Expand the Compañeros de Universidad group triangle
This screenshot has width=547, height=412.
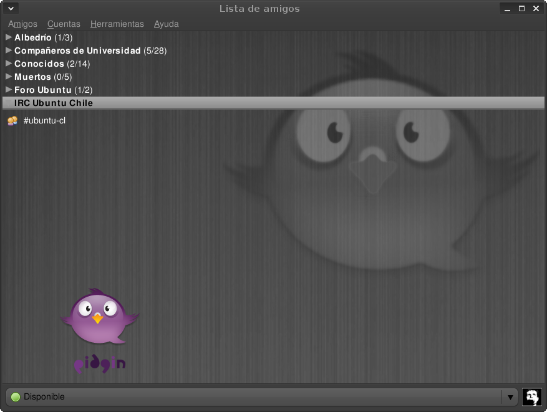click(9, 50)
